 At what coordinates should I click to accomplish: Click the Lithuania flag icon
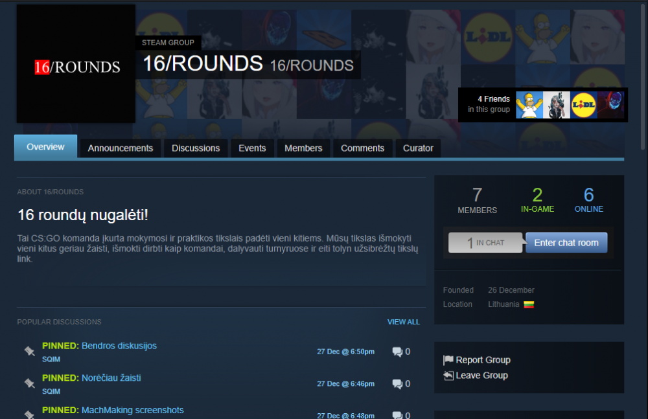point(529,304)
